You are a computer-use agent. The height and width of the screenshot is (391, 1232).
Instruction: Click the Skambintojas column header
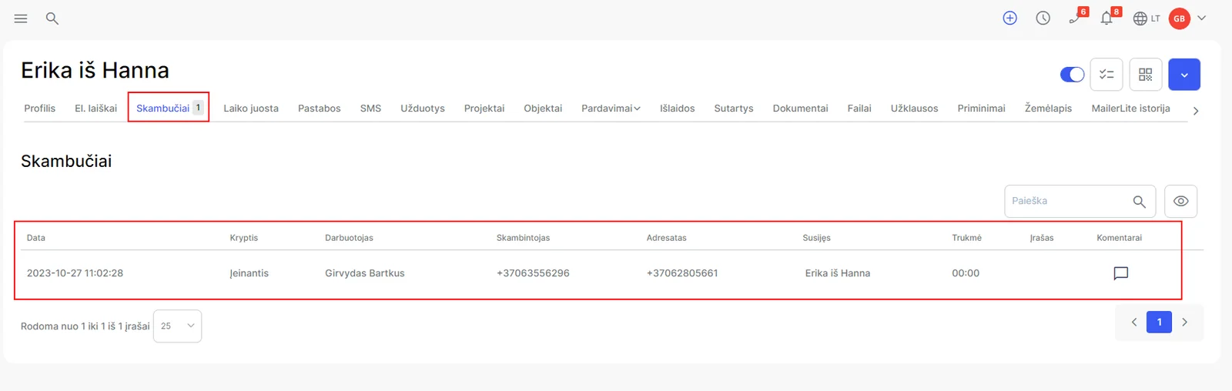pos(524,238)
